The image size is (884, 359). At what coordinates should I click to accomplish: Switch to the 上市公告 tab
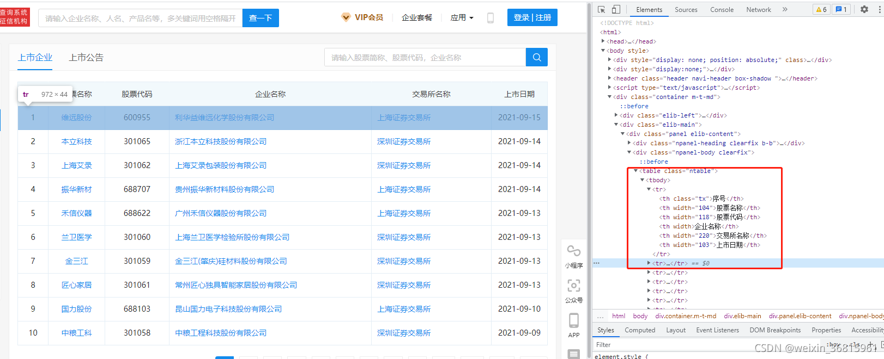[x=86, y=58]
